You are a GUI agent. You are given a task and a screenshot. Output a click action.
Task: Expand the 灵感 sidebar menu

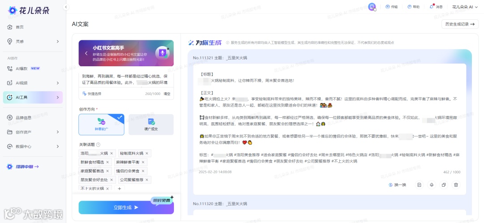pyautogui.click(x=33, y=41)
